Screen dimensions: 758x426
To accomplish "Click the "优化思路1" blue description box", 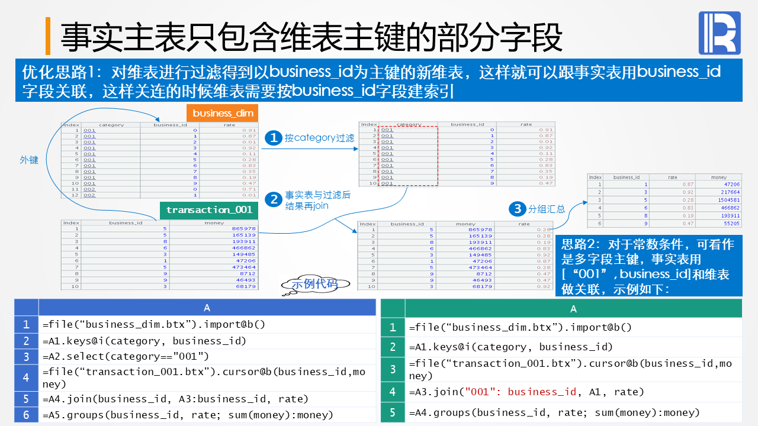I will click(x=379, y=80).
